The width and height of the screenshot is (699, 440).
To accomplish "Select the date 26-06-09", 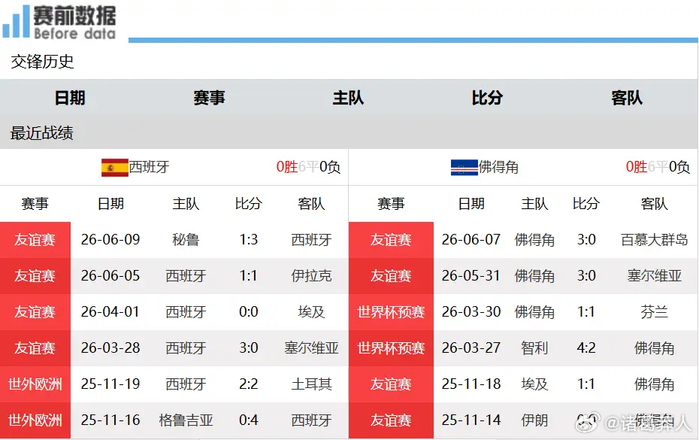I will coord(110,240).
